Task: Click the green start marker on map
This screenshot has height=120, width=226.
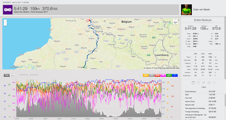Action: point(86,67)
